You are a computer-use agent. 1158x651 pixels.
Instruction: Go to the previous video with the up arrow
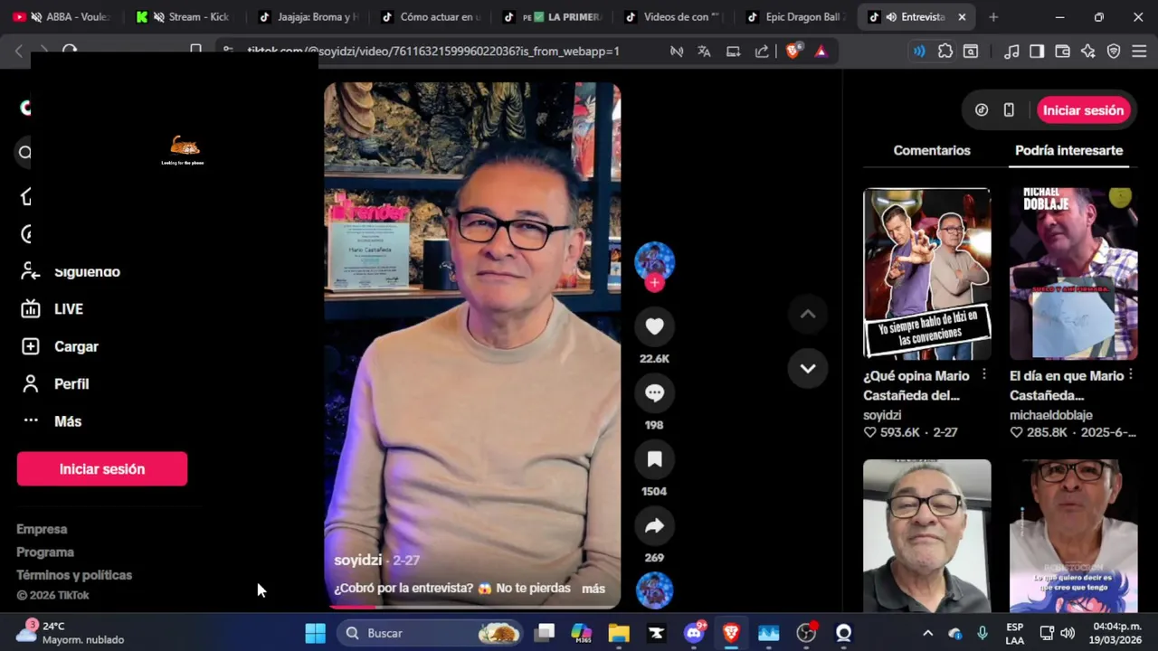(808, 314)
